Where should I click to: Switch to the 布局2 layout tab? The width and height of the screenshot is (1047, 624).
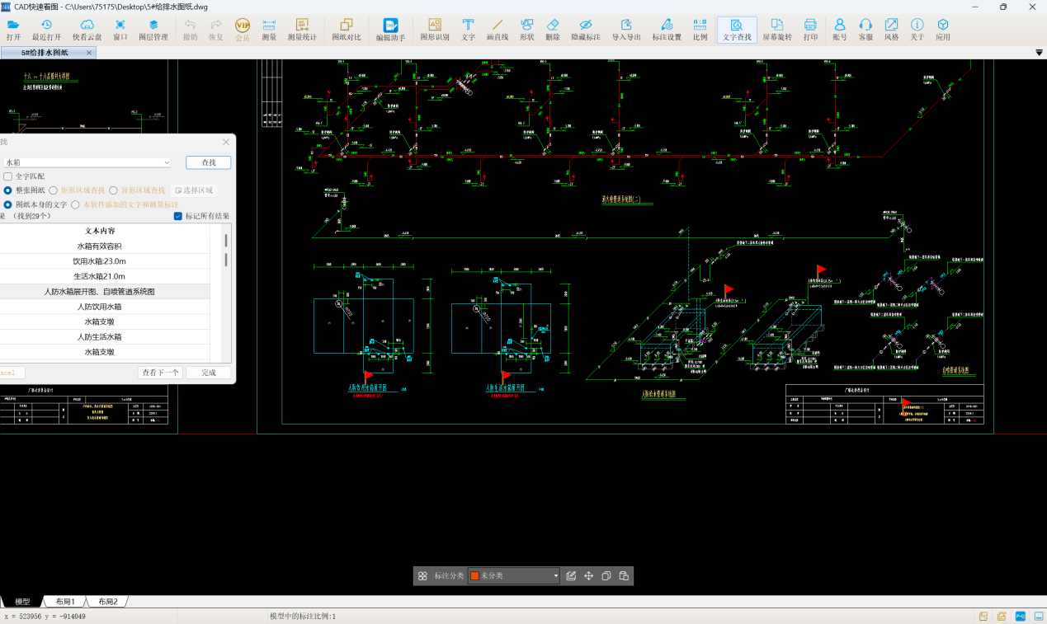(108, 602)
